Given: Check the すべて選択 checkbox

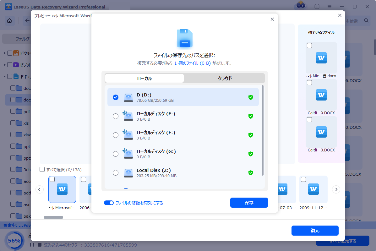Looking at the screenshot, I should click(x=42, y=170).
